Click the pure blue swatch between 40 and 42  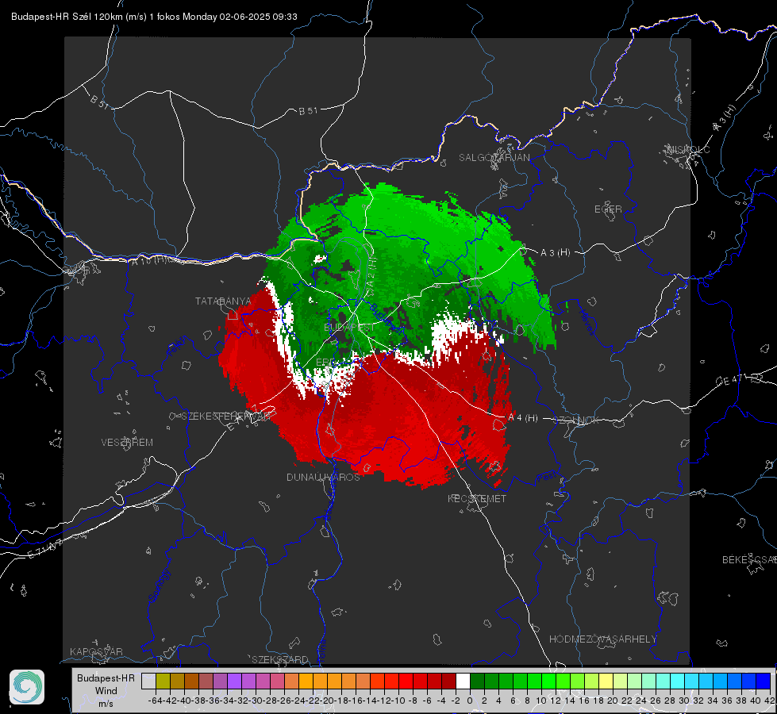pos(764,681)
